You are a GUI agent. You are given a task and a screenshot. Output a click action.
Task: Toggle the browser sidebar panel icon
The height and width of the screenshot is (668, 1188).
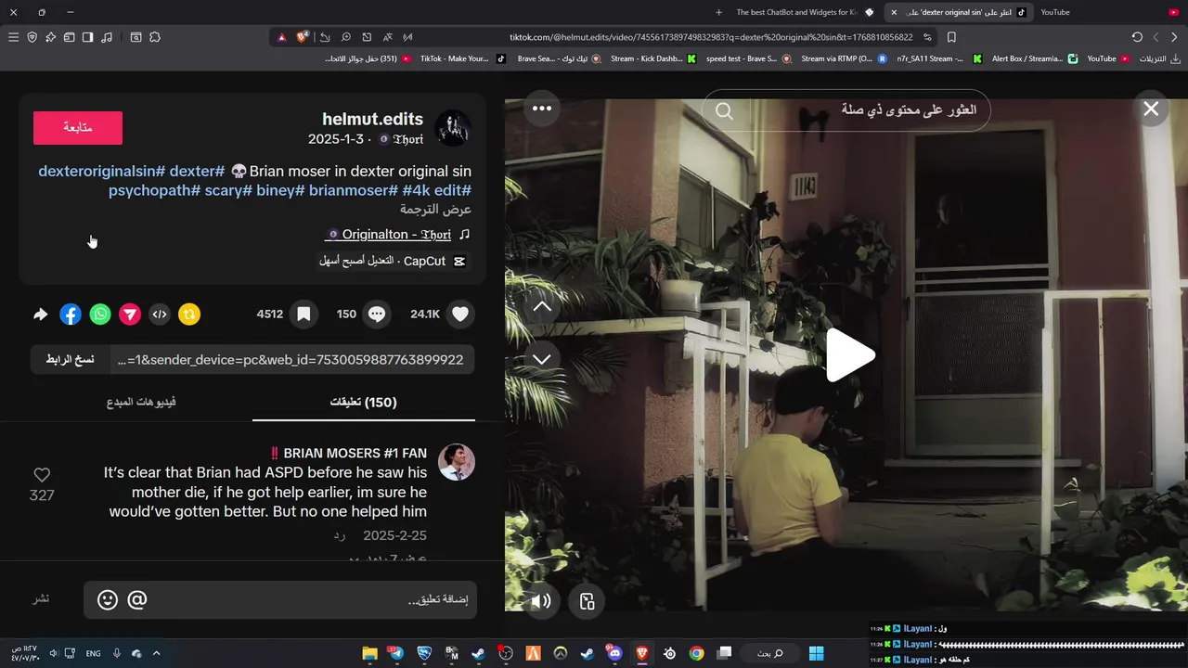click(x=87, y=37)
